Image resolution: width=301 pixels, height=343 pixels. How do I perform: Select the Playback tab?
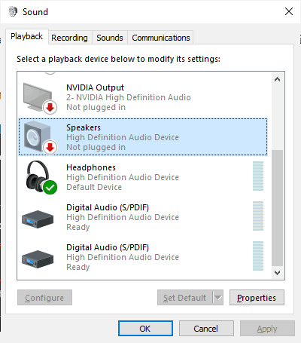click(26, 37)
